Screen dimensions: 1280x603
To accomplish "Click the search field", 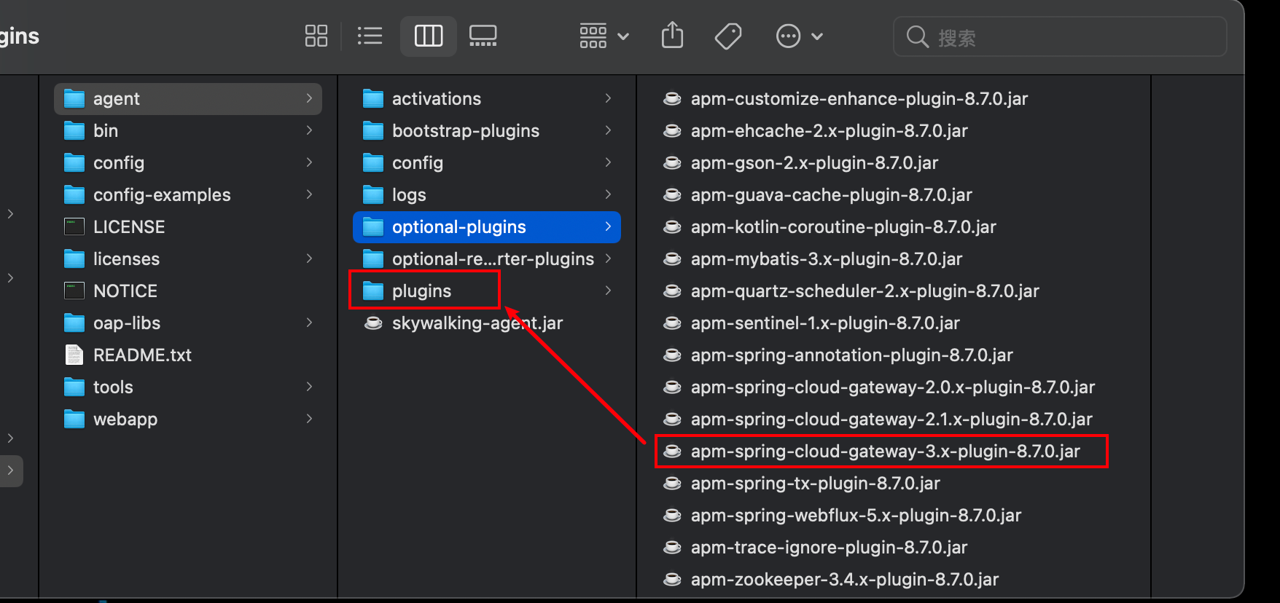I will pyautogui.click(x=1060, y=36).
